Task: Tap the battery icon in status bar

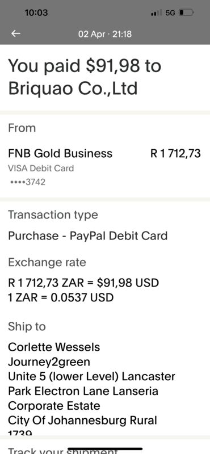Action: coord(186,12)
